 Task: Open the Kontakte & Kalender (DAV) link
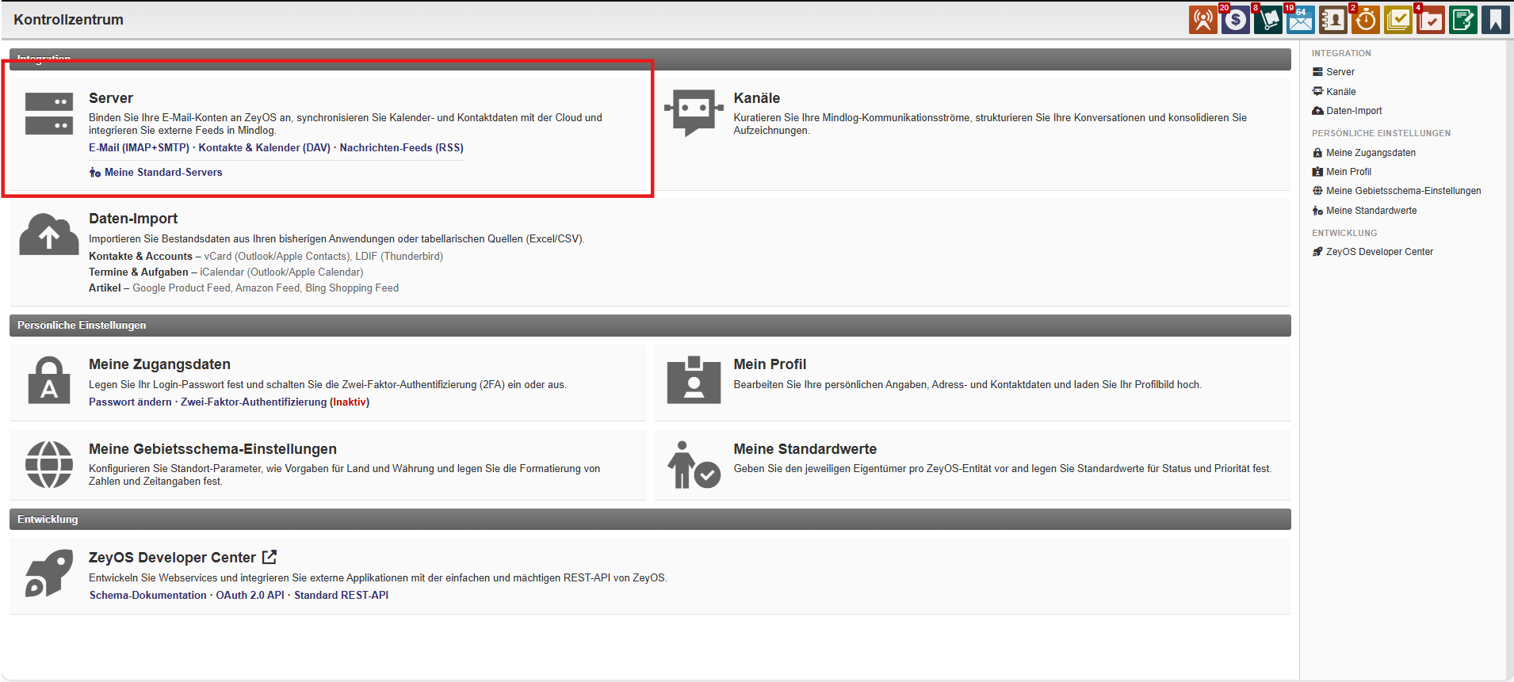click(x=265, y=148)
